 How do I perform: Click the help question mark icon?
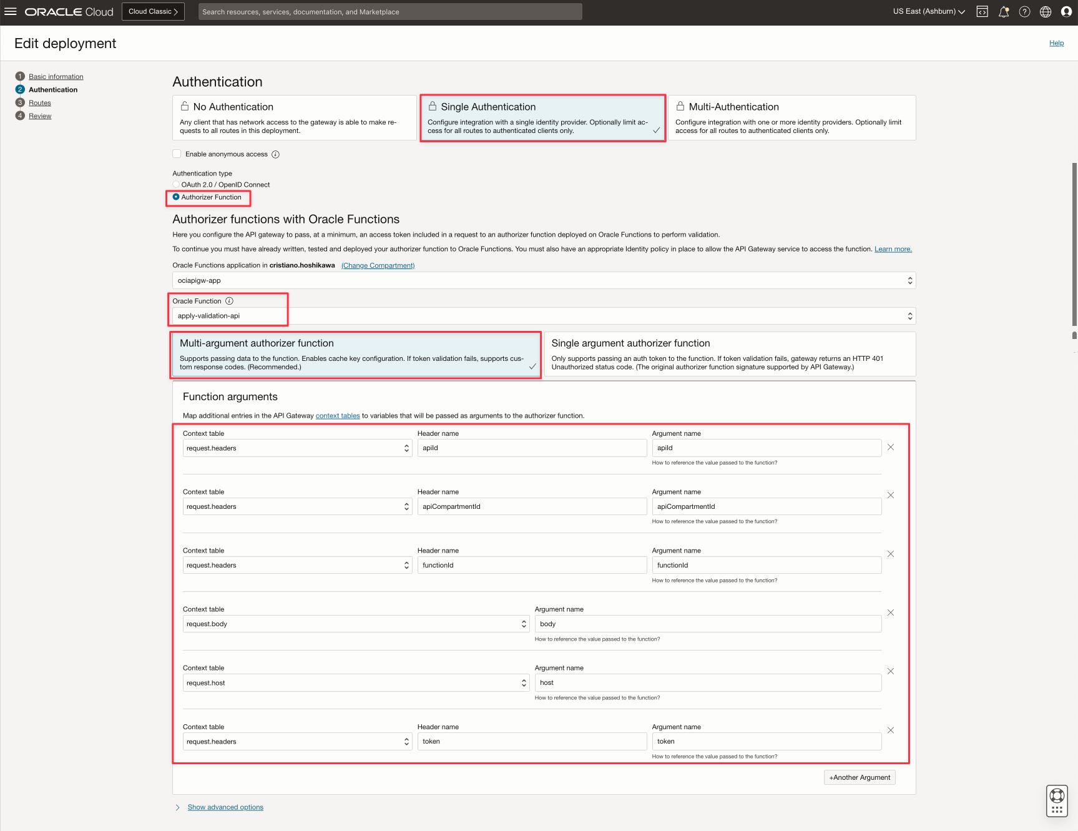[1024, 12]
